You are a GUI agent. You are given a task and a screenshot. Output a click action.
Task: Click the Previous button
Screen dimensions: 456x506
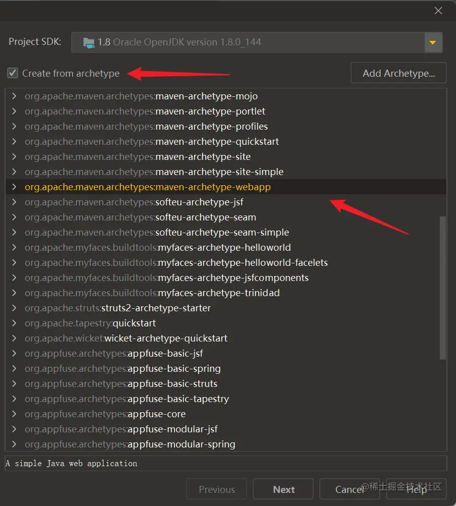(x=216, y=489)
